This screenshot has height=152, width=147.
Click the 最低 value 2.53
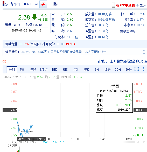[x=70, y=25]
